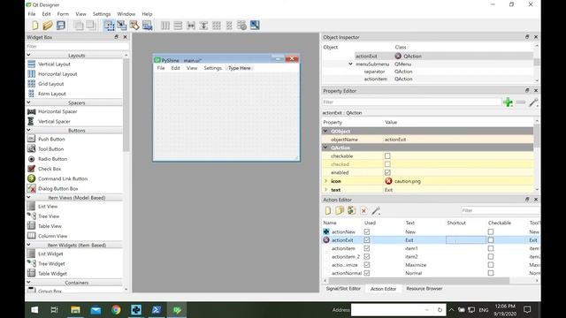
Task: Click the Widget Box vertical scrollbar
Action: coord(126,104)
